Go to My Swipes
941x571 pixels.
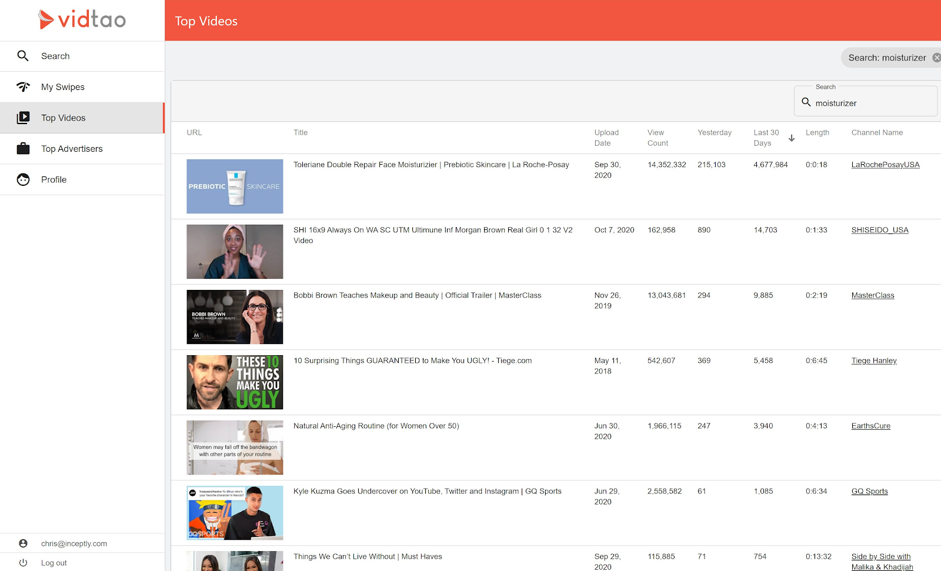pos(82,87)
